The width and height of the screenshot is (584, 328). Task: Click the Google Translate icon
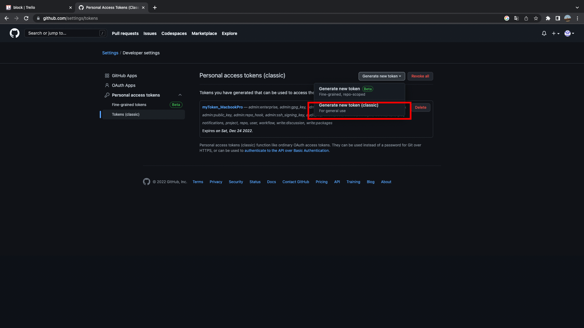coord(516,18)
